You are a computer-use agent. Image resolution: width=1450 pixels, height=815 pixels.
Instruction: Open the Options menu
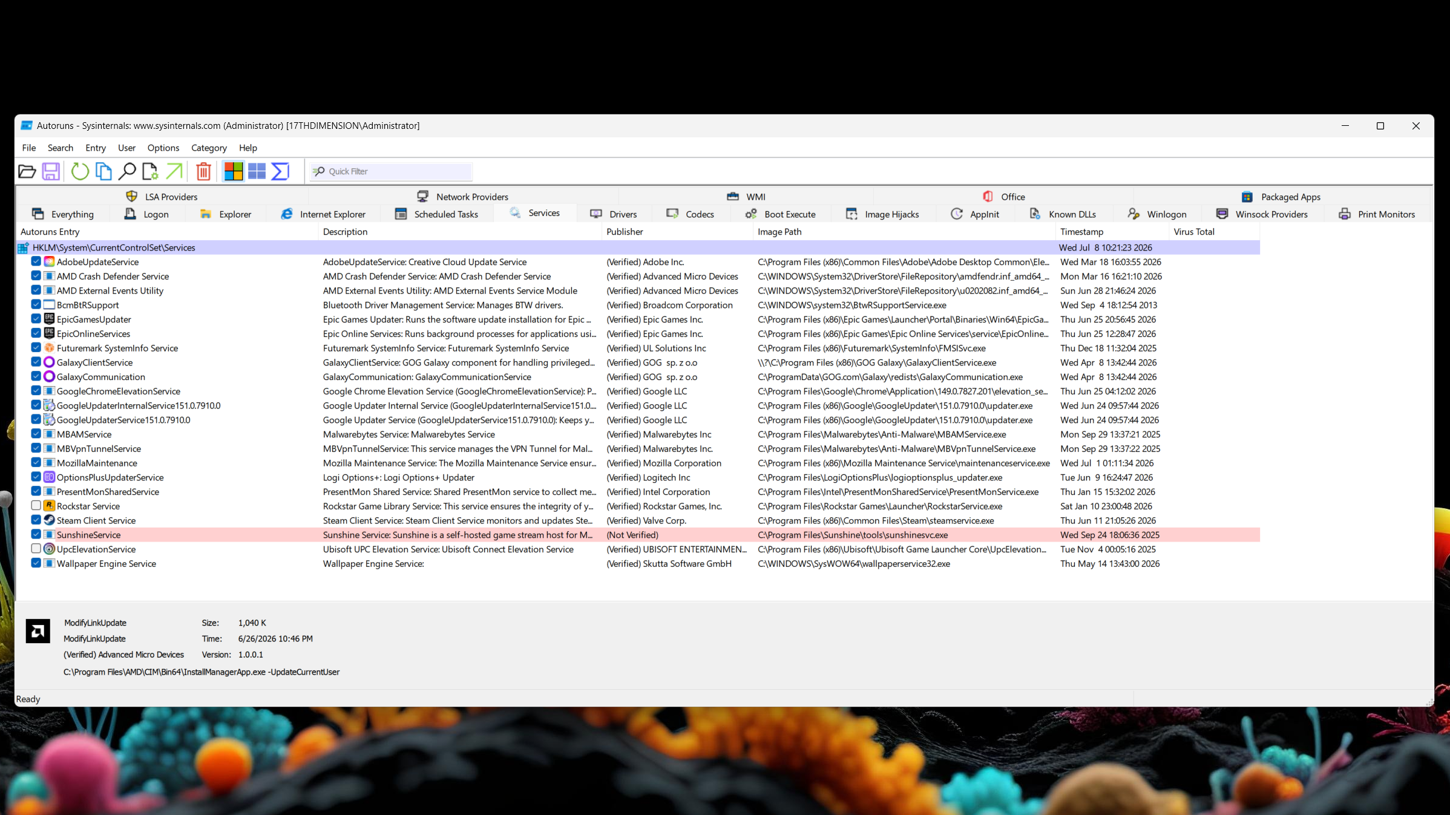click(163, 148)
